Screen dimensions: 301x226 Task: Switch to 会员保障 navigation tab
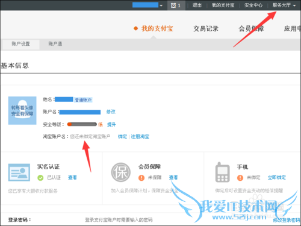coord(251,29)
